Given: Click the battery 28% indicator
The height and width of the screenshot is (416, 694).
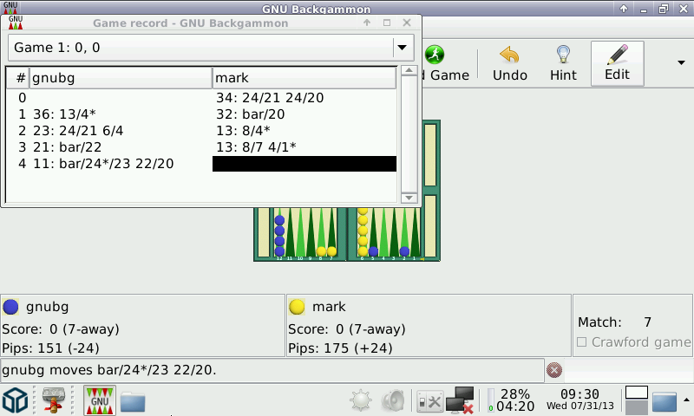Looking at the screenshot, I should coord(511,400).
